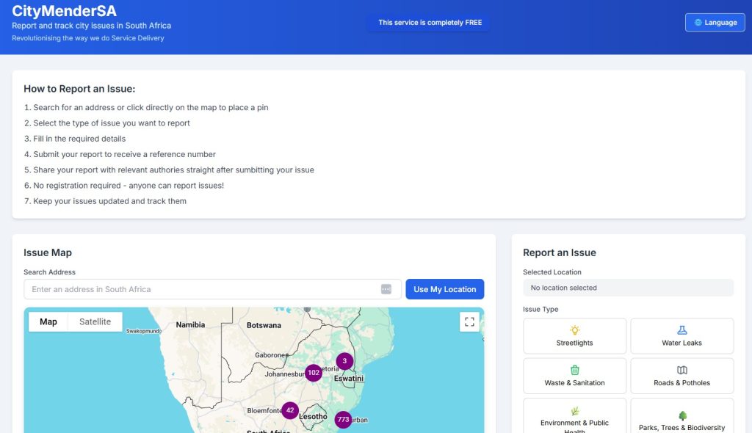
Task: Expand the 42 cluster near Bloemfontein
Action: [290, 410]
